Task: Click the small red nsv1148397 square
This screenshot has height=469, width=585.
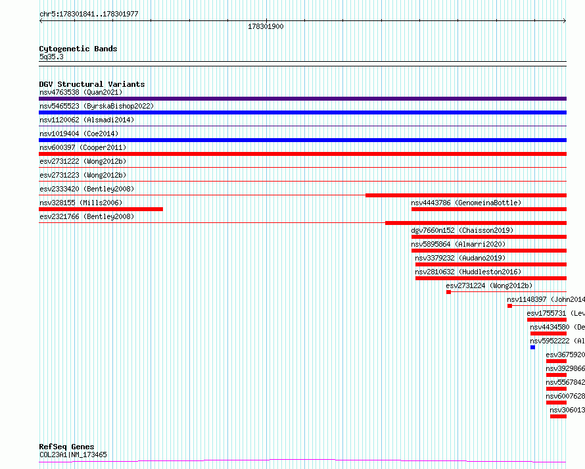Action: coord(509,306)
